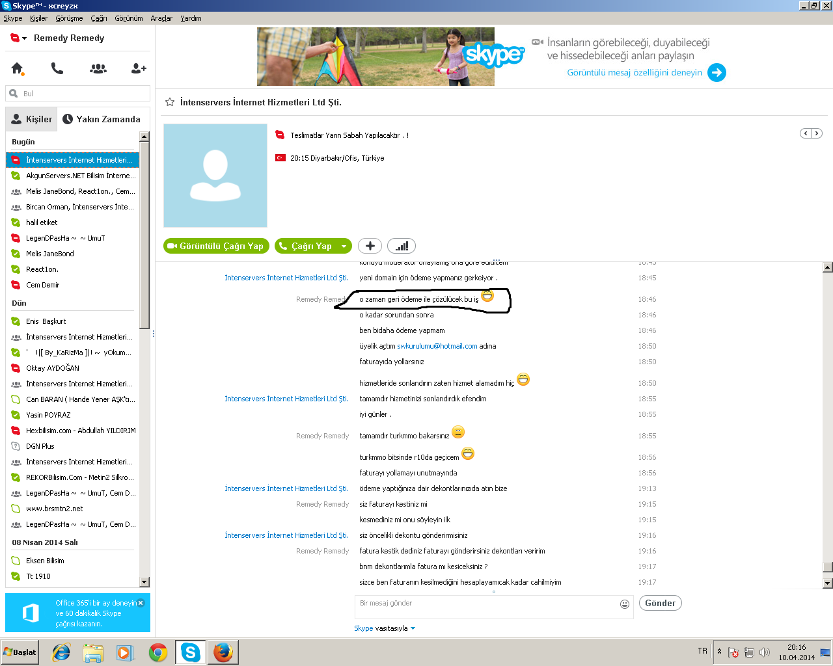Viewport: 833px width, 666px height.
Task: Launch Windows Media Player from taskbar
Action: coord(125,652)
